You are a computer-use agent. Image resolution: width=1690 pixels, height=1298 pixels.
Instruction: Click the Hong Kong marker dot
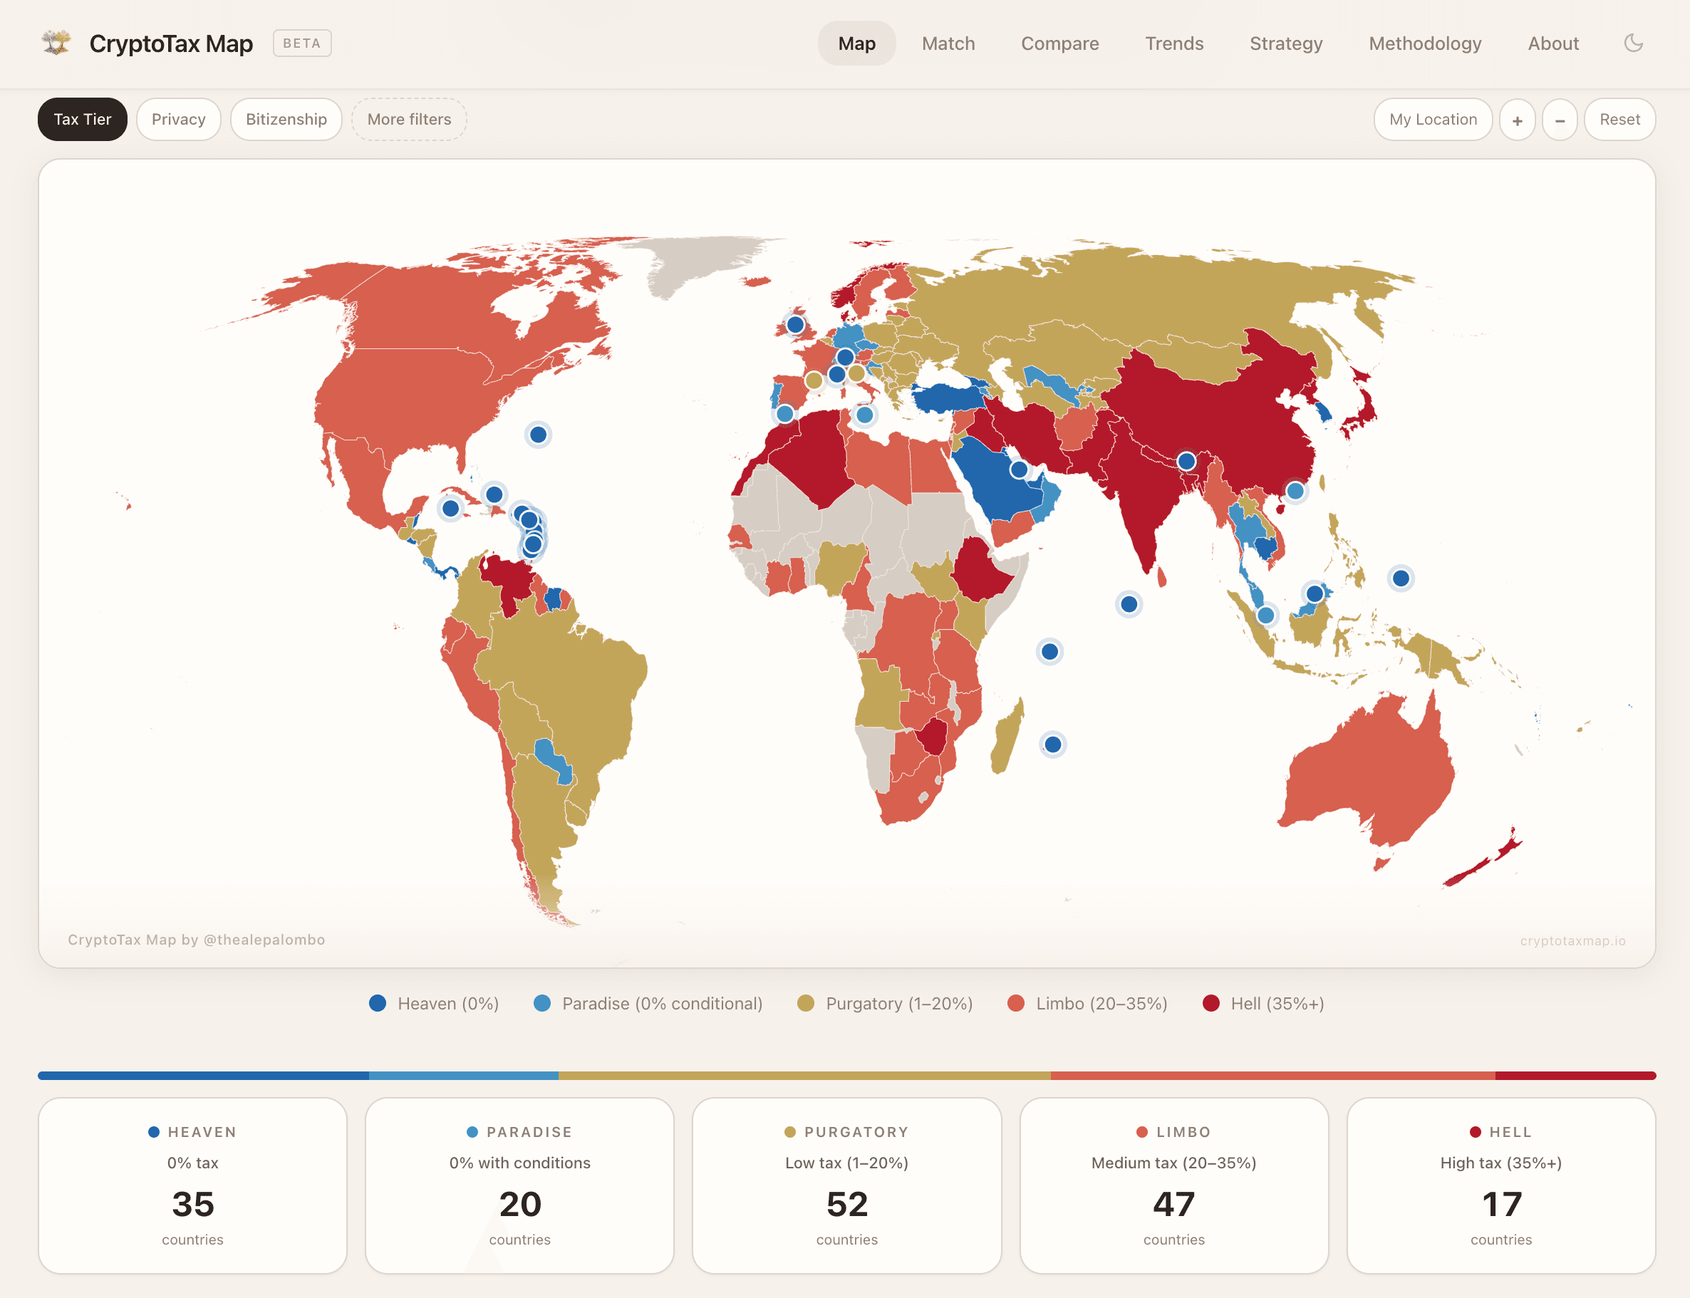click(1295, 491)
